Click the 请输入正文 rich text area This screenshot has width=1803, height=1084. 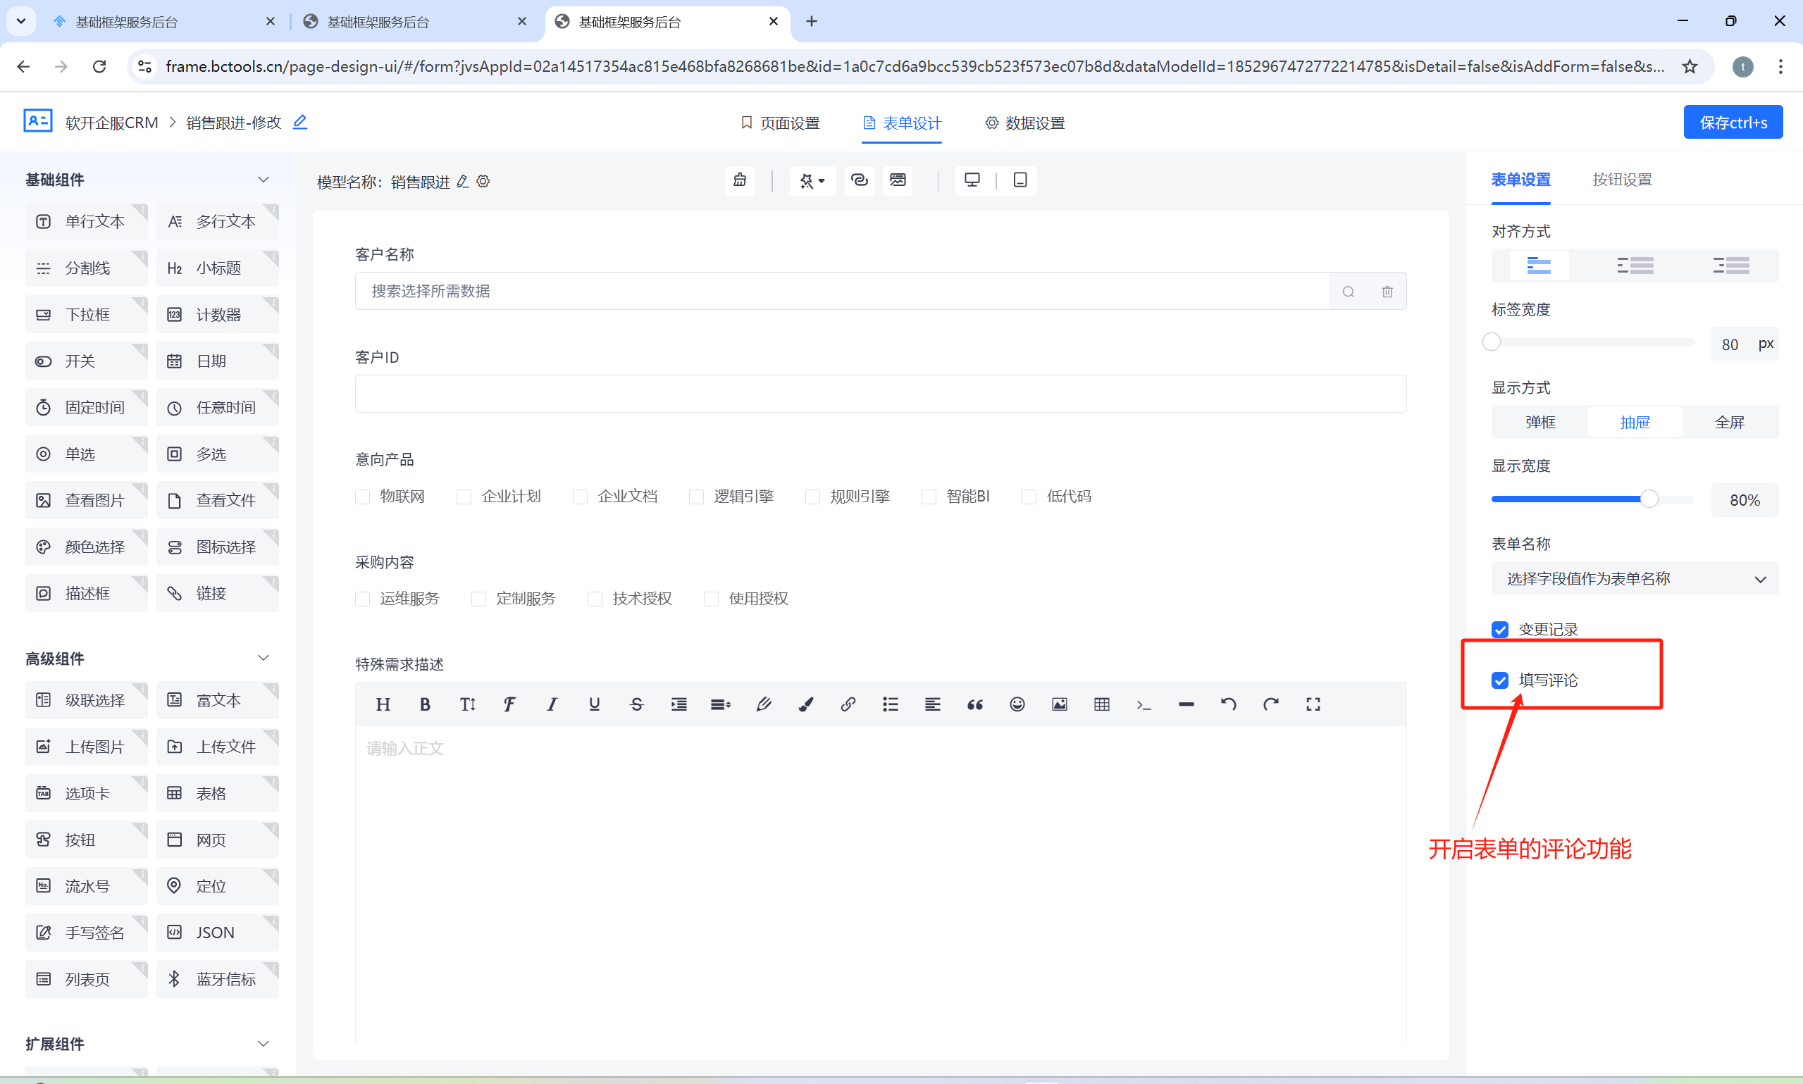coord(880,884)
